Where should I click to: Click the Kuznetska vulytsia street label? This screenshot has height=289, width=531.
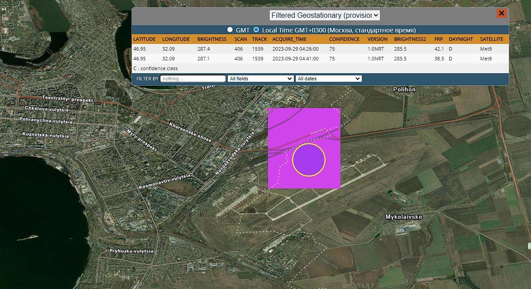coord(45,135)
